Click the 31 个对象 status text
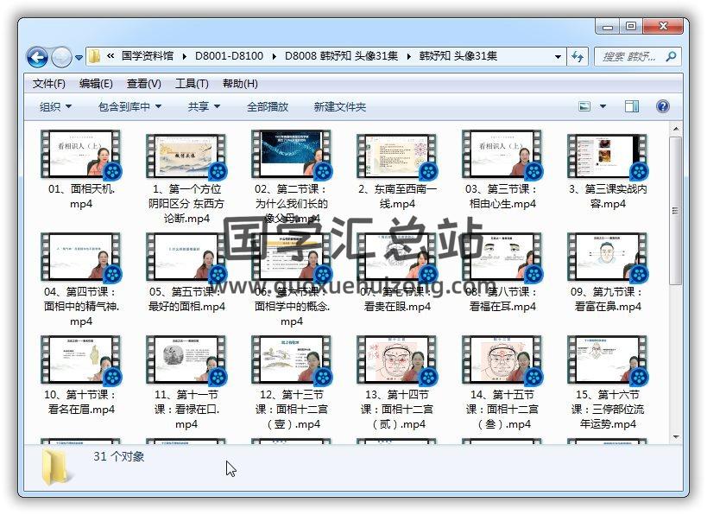 118,456
